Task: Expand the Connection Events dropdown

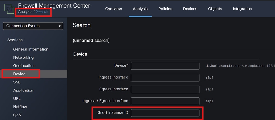Action: click(x=33, y=26)
